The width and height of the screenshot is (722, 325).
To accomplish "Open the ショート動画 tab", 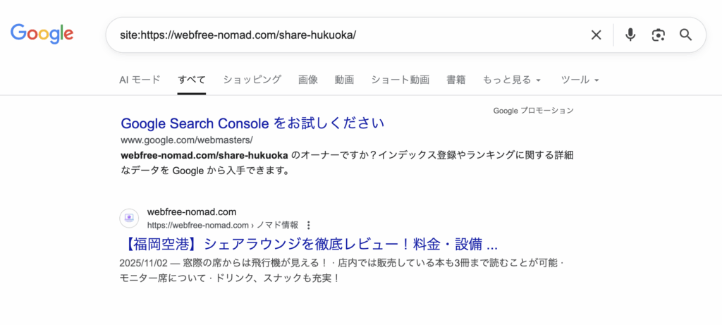I will 400,80.
